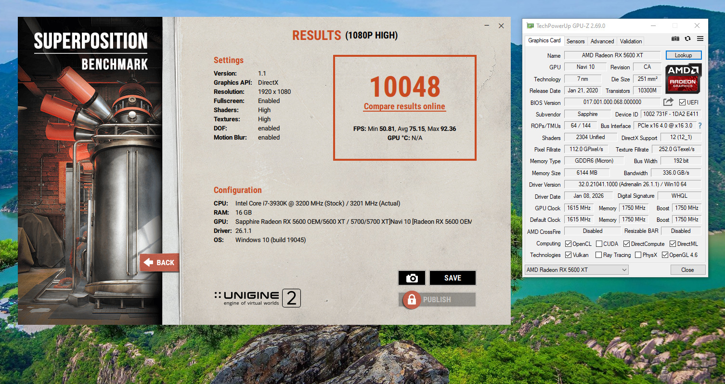
Task: Take a screenshot with the GPU-Z camera icon
Action: tap(675, 38)
